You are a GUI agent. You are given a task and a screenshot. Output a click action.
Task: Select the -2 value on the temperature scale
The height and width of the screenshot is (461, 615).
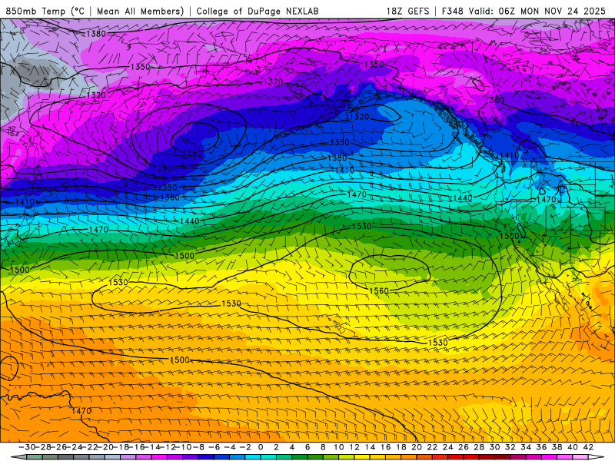click(245, 447)
